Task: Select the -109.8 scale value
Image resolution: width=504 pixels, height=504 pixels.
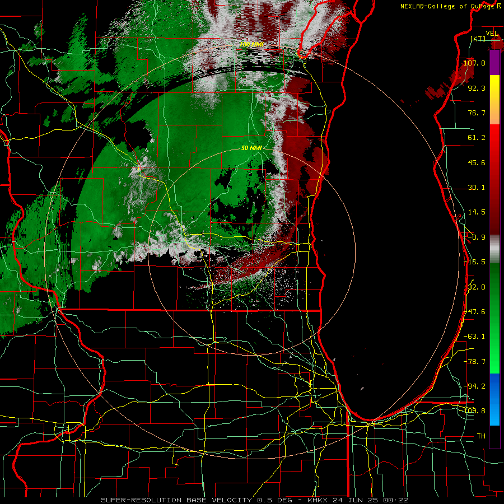Action: pyautogui.click(x=474, y=411)
